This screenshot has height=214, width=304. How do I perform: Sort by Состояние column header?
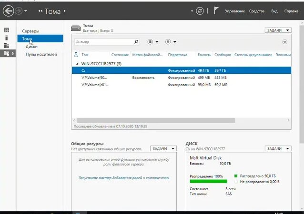[120, 55]
